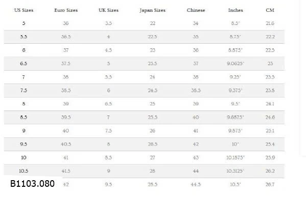This screenshot has width=306, height=198.
Task: Click the Euro Sizes column header
Action: point(66,10)
